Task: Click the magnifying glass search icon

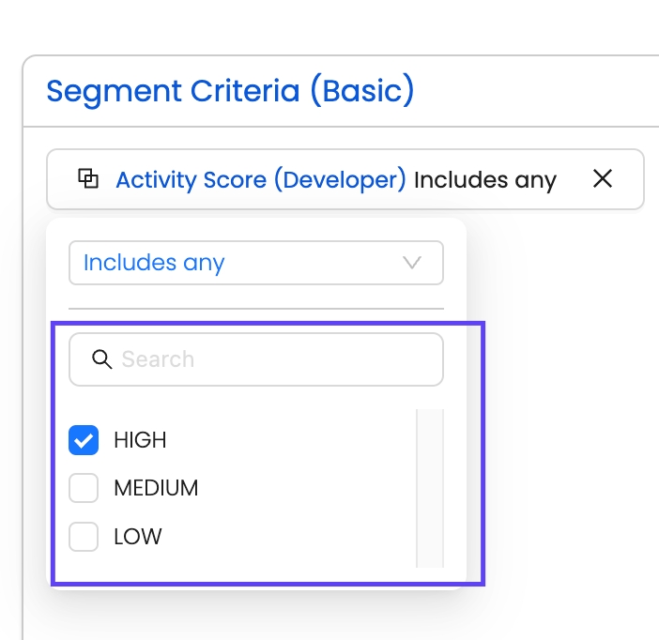Action: tap(102, 359)
